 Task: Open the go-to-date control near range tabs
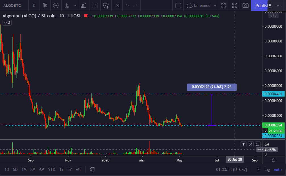(x=92, y=169)
